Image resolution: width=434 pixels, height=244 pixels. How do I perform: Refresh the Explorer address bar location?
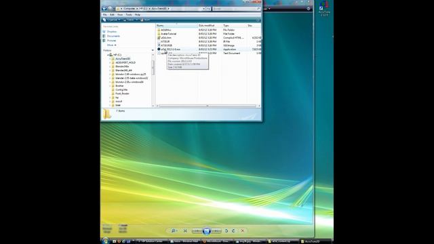click(208, 9)
